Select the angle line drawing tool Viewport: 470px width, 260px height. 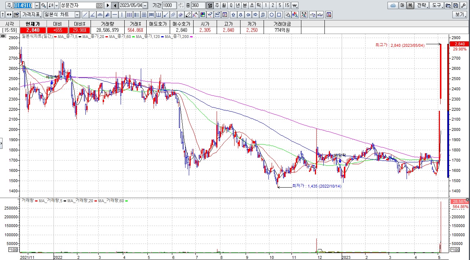tap(92, 15)
